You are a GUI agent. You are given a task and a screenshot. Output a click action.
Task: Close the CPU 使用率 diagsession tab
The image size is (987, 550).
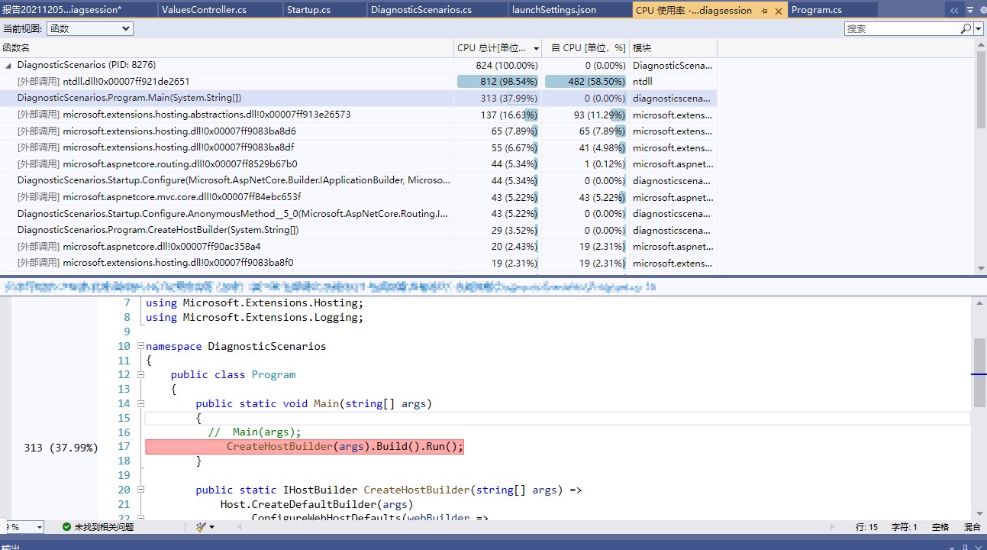coord(778,11)
